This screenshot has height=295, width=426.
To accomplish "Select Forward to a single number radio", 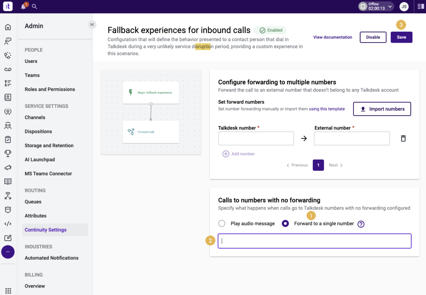I will pos(285,224).
